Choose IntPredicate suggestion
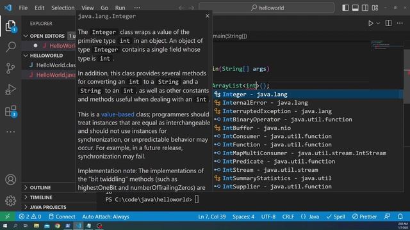 (x=308, y=162)
